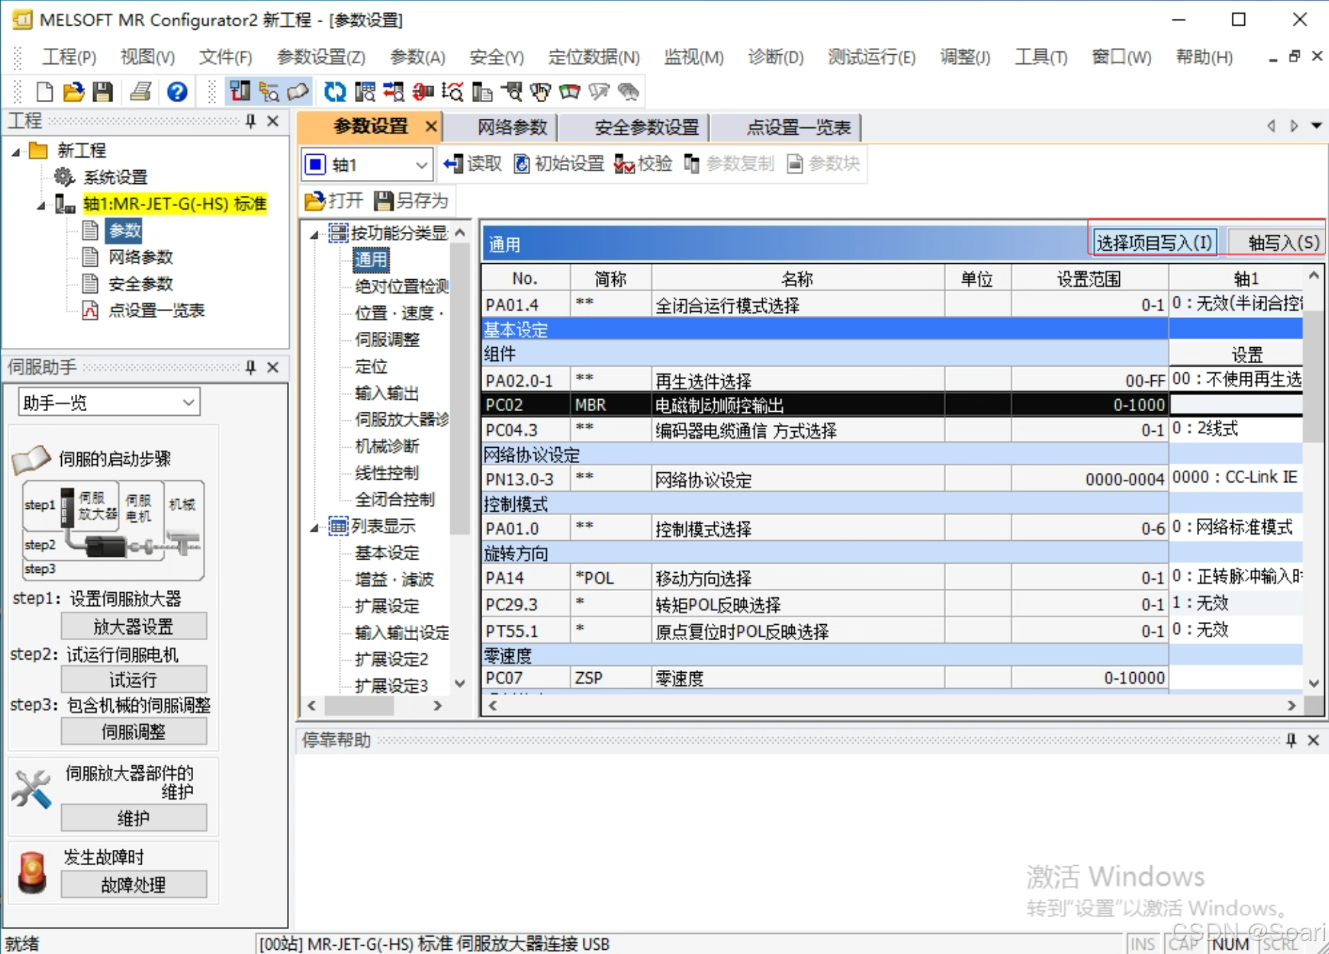Image resolution: width=1329 pixels, height=954 pixels.
Task: Click 打开 open file button
Action: [x=333, y=201]
